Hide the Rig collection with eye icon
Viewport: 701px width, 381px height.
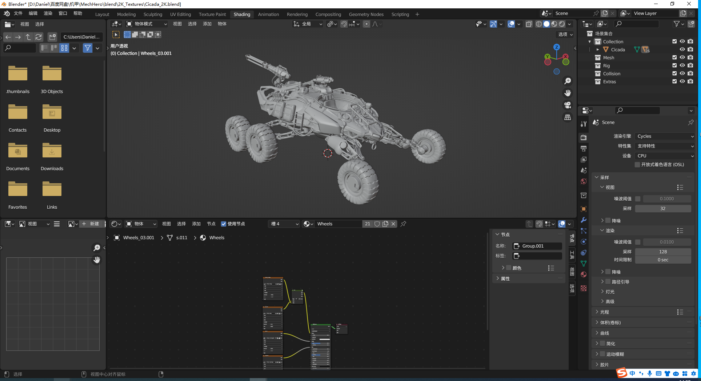[x=682, y=66]
